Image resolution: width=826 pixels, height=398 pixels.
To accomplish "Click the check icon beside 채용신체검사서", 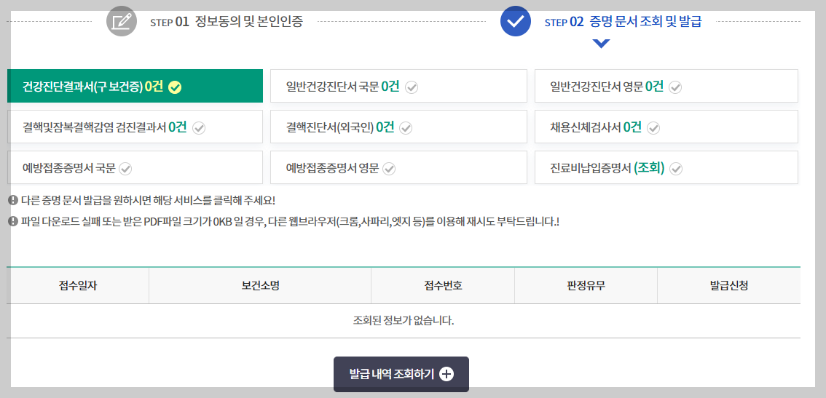I will (653, 128).
